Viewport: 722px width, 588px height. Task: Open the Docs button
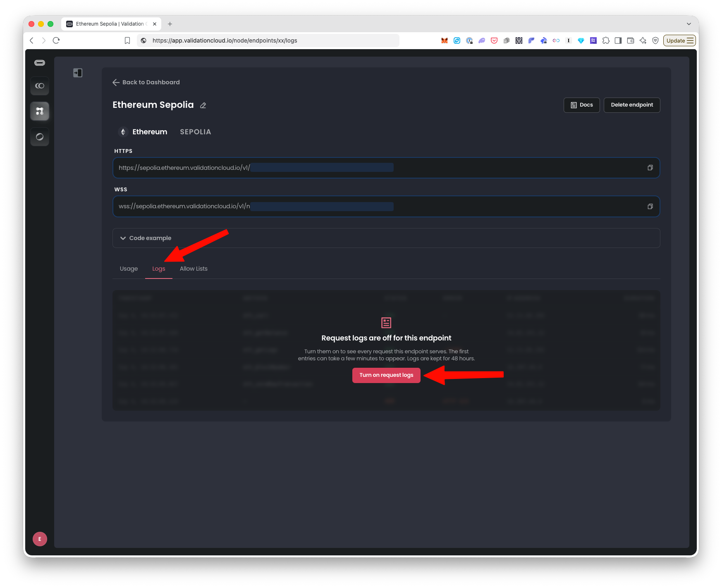pyautogui.click(x=582, y=105)
